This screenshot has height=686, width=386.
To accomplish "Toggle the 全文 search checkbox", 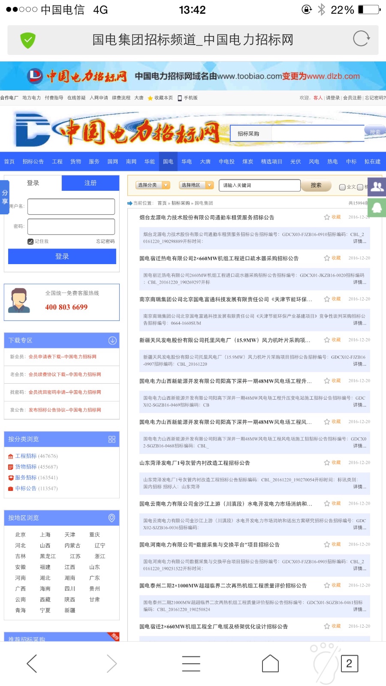I will (342, 187).
